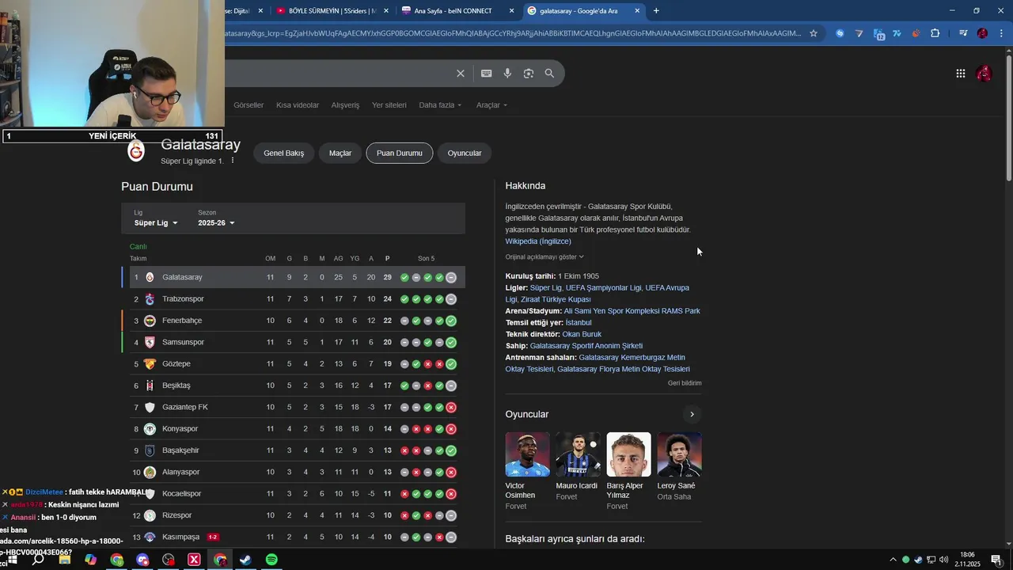Viewport: 1013px width, 570px height.
Task: Select the Trabzonspor row in standings
Action: pyautogui.click(x=293, y=299)
